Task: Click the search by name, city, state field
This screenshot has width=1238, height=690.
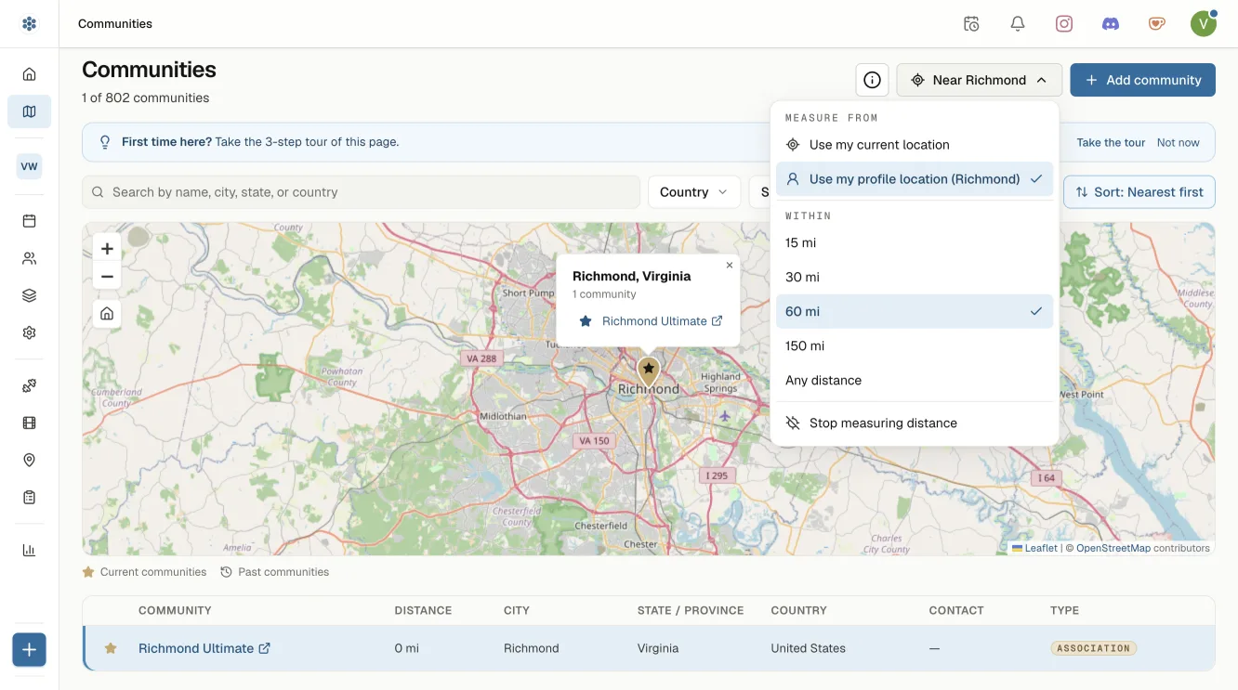Action: [362, 192]
